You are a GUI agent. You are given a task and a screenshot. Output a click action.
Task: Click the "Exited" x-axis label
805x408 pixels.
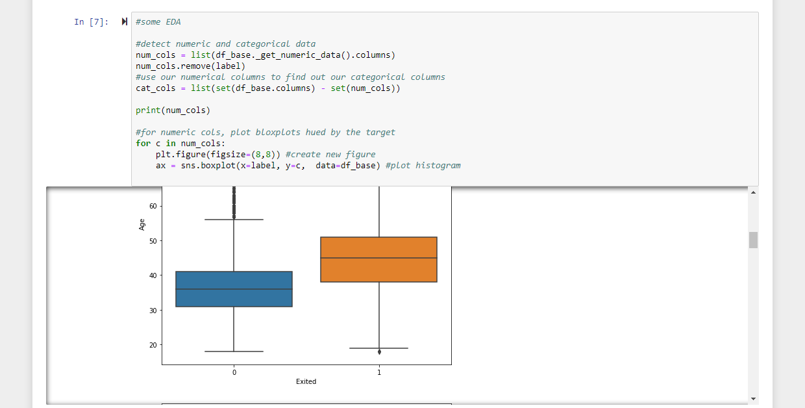306,381
